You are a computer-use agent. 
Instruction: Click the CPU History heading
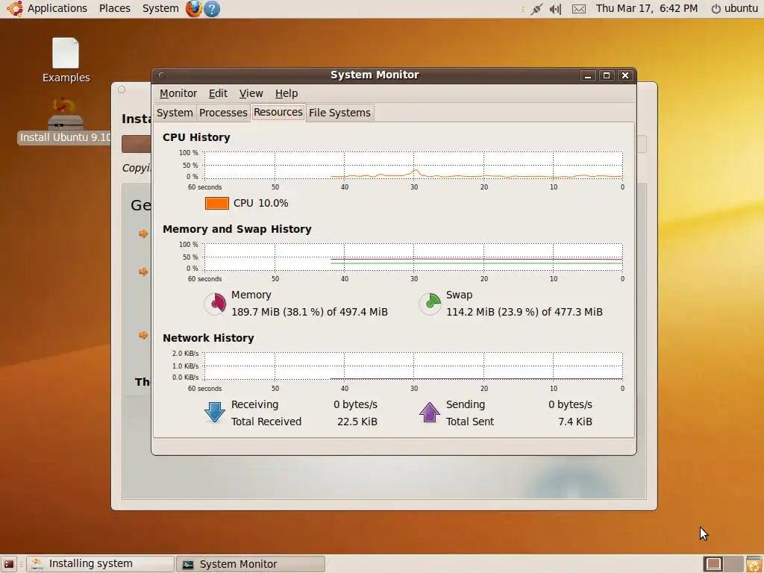[196, 137]
